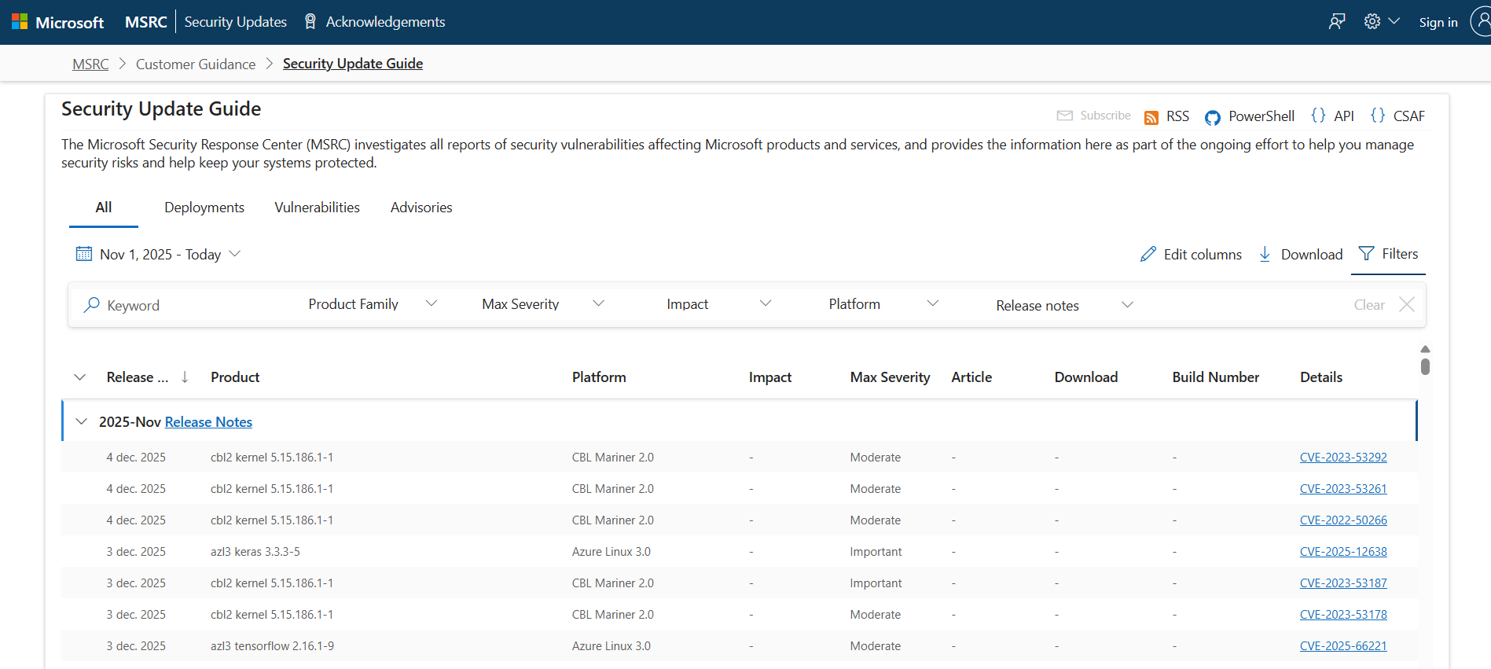This screenshot has height=669, width=1491.
Task: Click the CSAF curly braces icon
Action: (x=1378, y=116)
